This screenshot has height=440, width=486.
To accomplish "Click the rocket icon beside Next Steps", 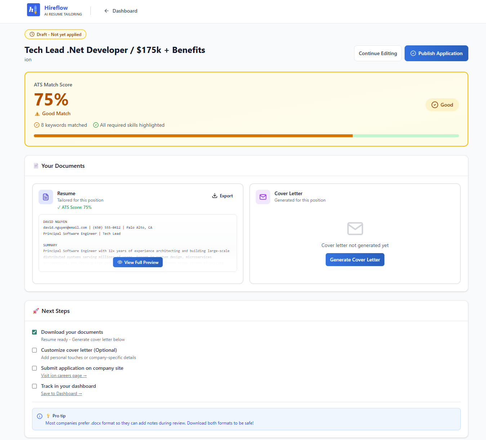I will (x=36, y=311).
